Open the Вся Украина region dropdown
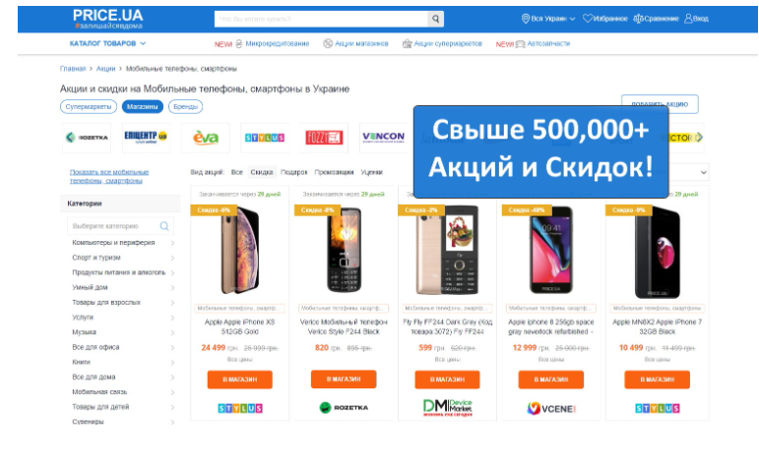Screen dimensions: 759x471 [x=548, y=19]
